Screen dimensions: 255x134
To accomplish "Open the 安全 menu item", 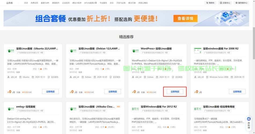I will click(112, 3).
